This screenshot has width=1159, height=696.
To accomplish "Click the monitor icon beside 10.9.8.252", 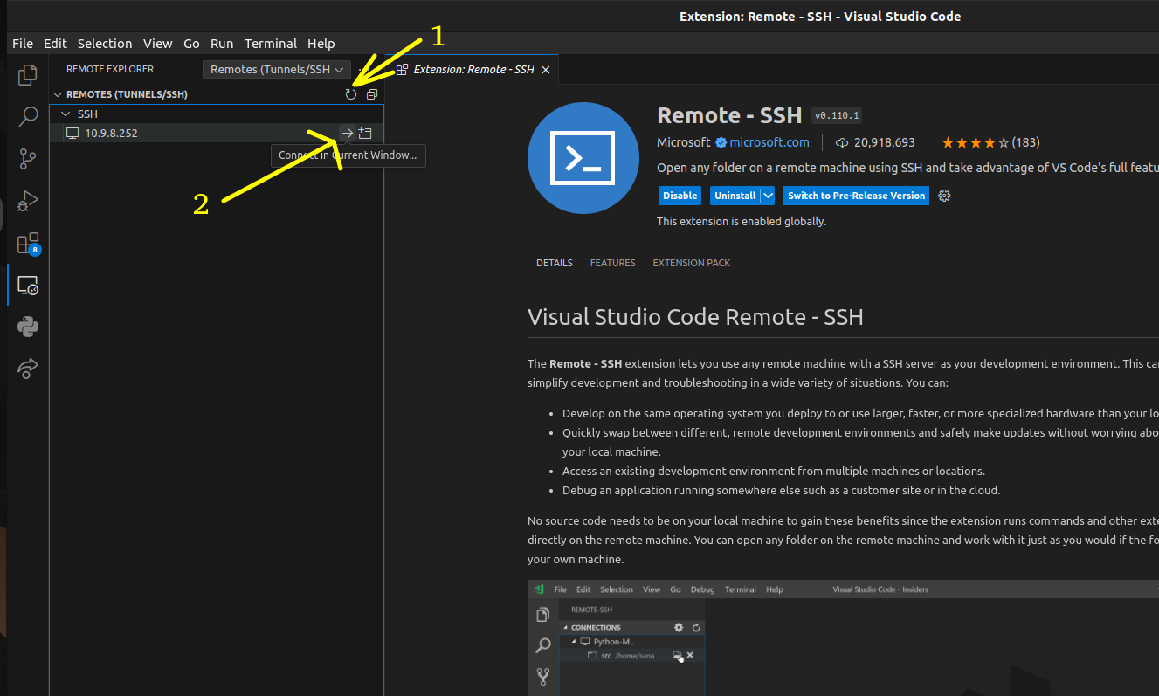I will (72, 133).
